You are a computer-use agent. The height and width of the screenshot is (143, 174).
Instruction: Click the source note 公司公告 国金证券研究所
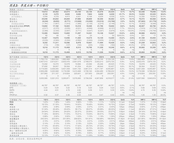pyautogui.click(x=26, y=139)
